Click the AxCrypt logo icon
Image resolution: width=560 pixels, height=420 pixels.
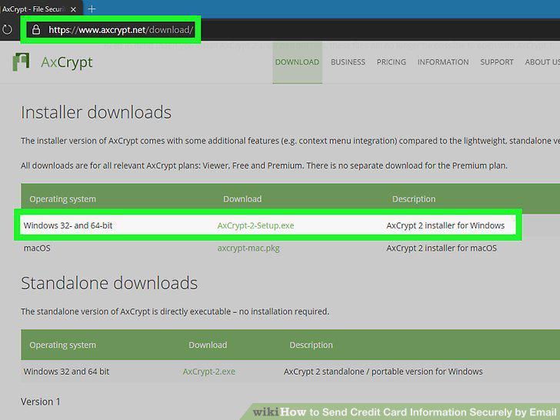[21, 62]
